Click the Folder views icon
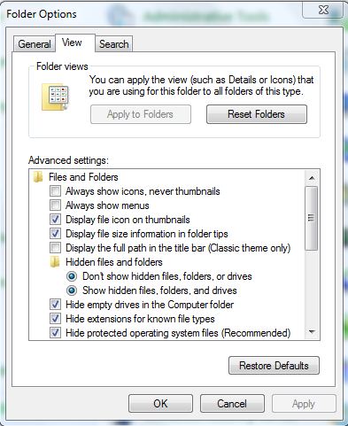 [56, 97]
